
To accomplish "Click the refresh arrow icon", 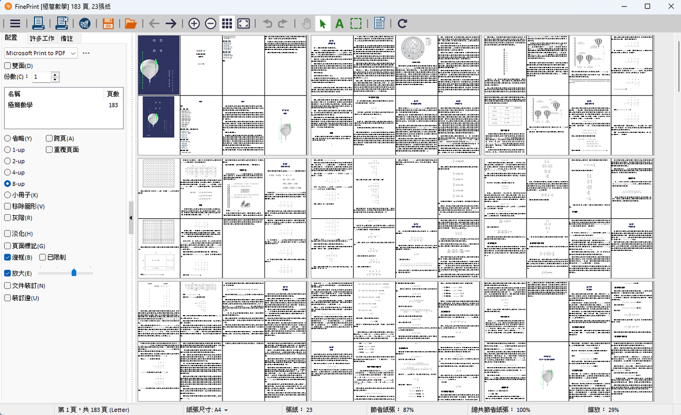I will point(402,23).
